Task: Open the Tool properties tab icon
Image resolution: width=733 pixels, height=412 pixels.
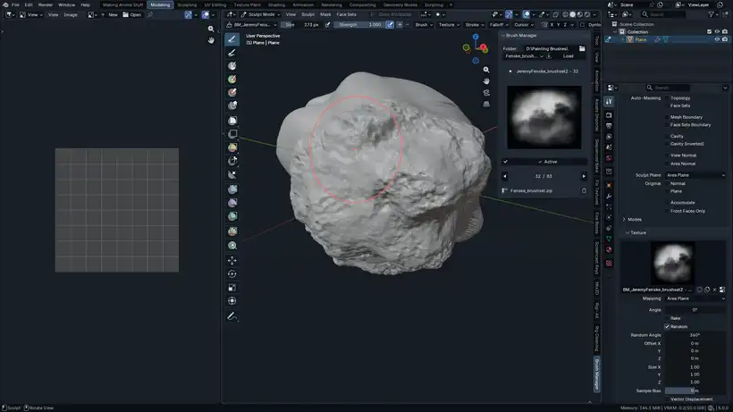Action: tap(609, 102)
